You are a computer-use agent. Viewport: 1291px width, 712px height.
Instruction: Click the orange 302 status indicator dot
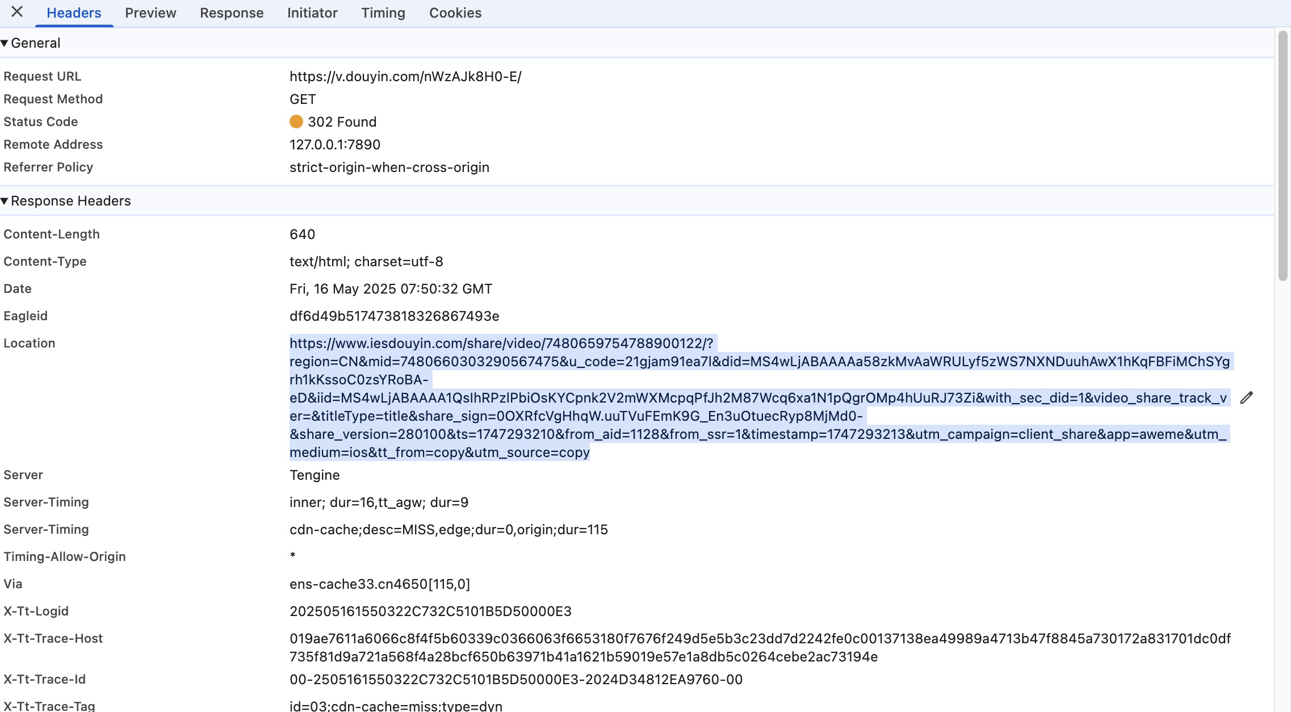pyautogui.click(x=296, y=122)
